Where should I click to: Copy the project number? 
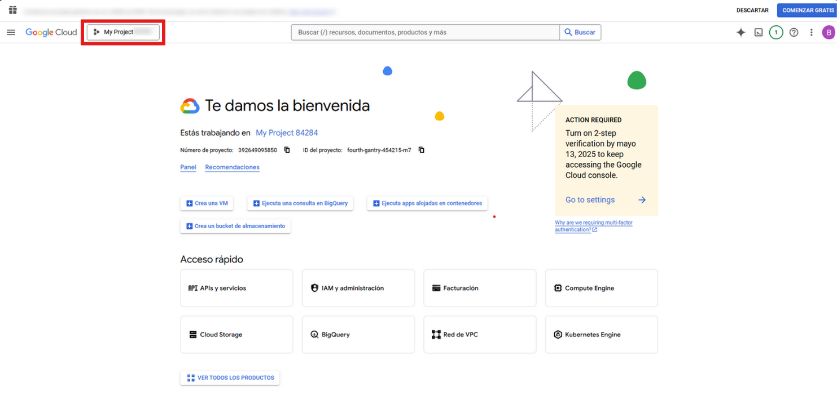[287, 150]
